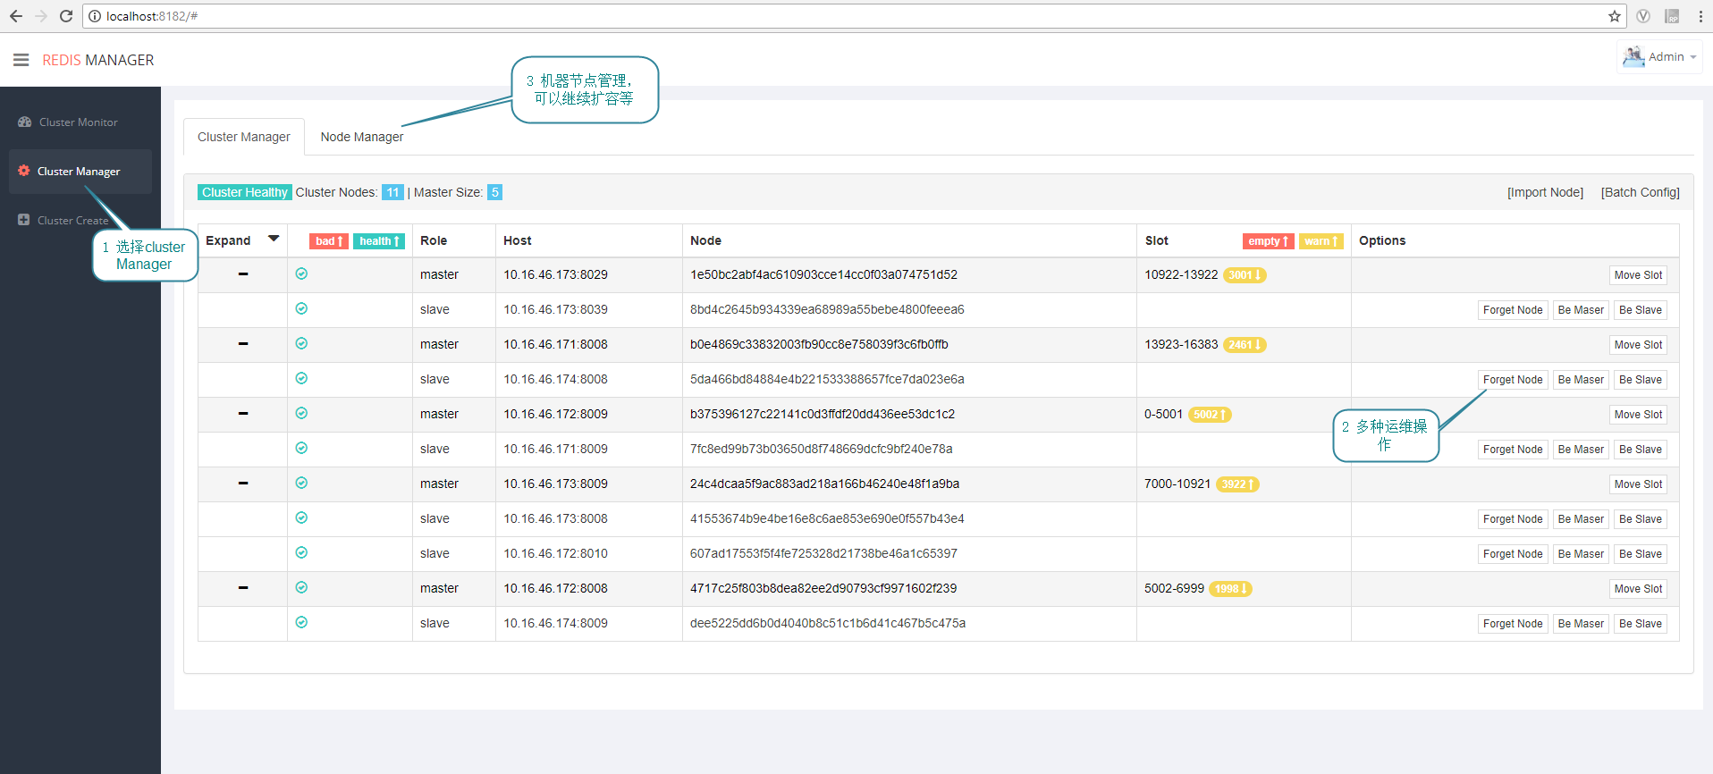Click the browser back arrow
This screenshot has height=774, width=1713.
click(x=16, y=16)
